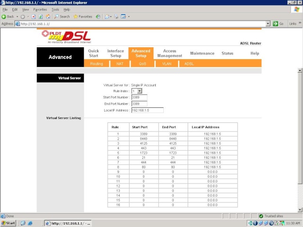The width and height of the screenshot is (303, 227).
Task: Click the Links toolbar label
Action: click(x=293, y=24)
